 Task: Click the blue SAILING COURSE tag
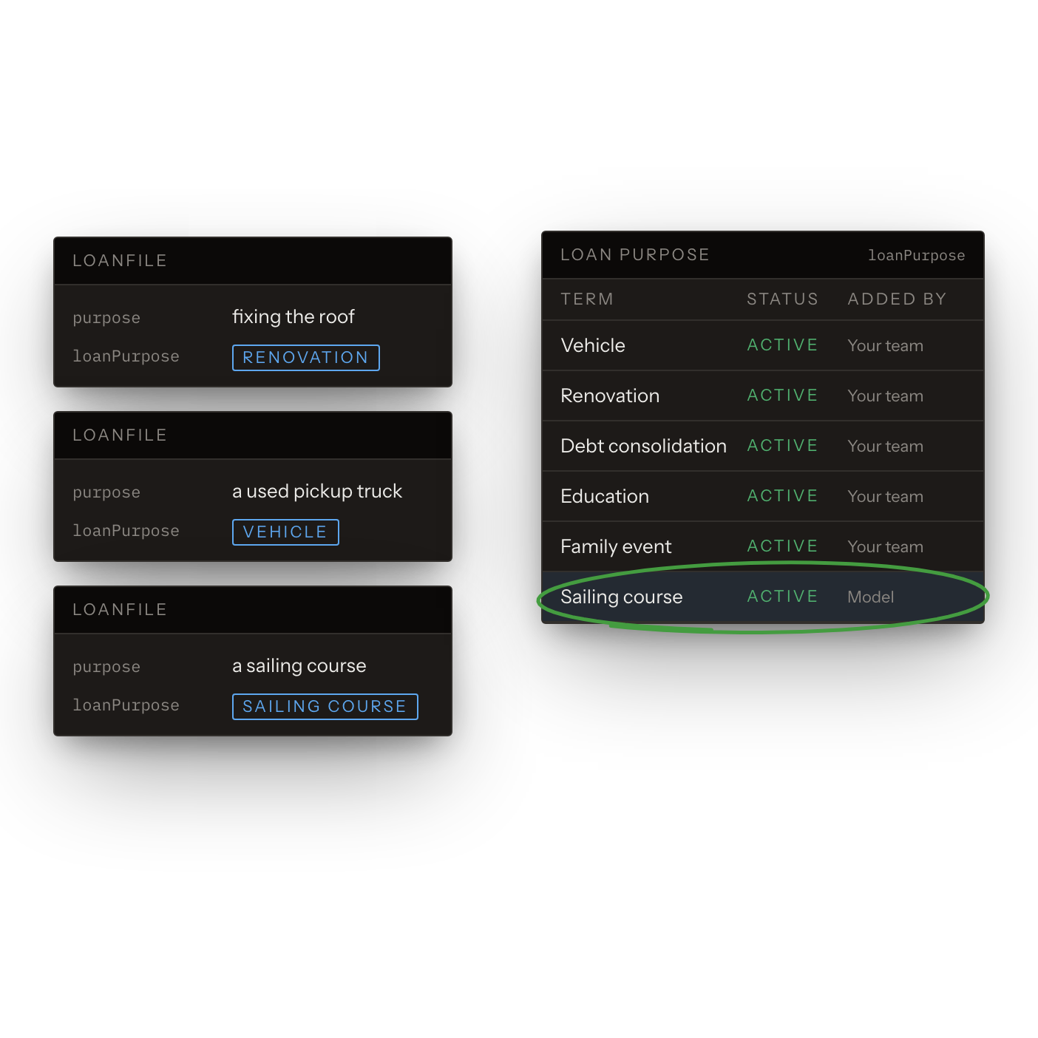point(325,707)
